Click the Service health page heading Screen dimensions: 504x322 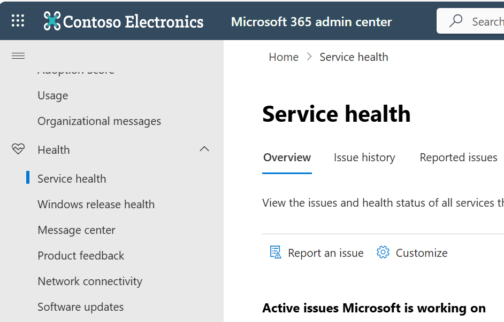(x=336, y=114)
